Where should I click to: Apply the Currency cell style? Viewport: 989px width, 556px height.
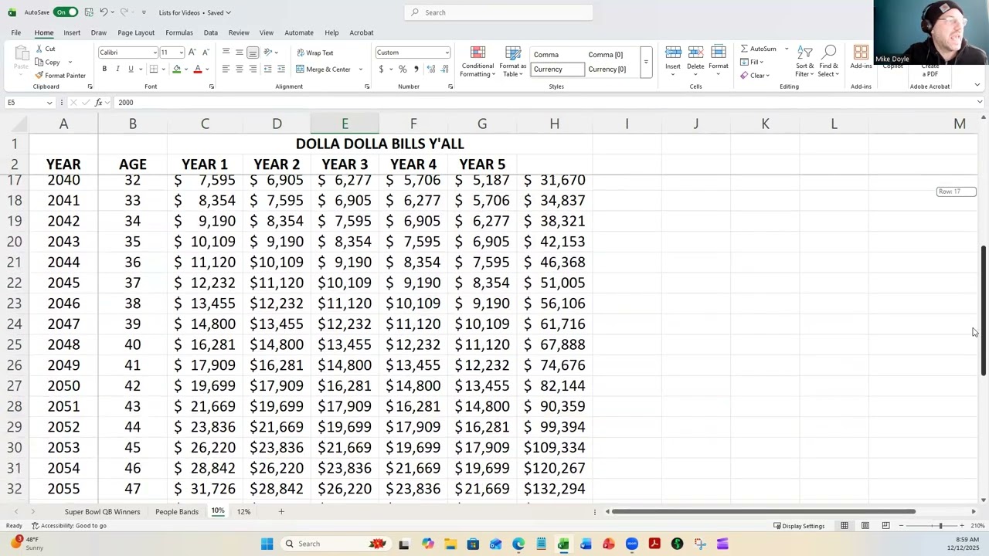(557, 69)
